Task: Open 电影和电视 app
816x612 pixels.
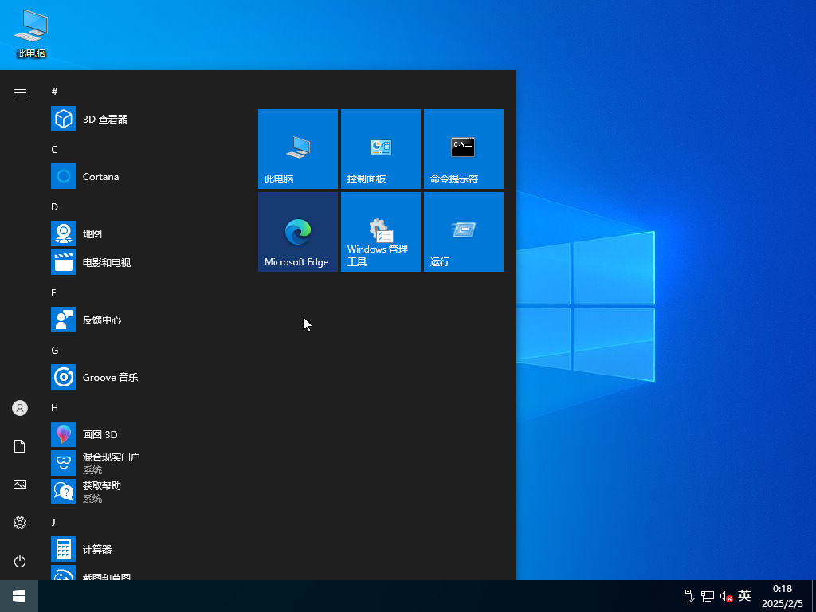Action: click(x=106, y=262)
